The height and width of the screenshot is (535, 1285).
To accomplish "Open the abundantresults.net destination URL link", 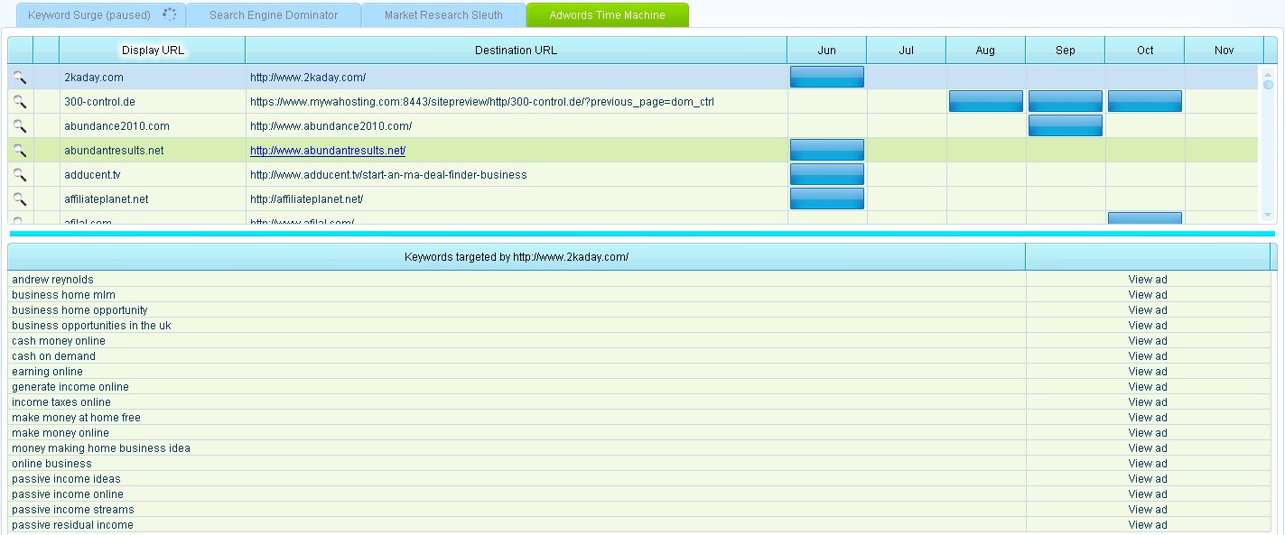I will (328, 151).
